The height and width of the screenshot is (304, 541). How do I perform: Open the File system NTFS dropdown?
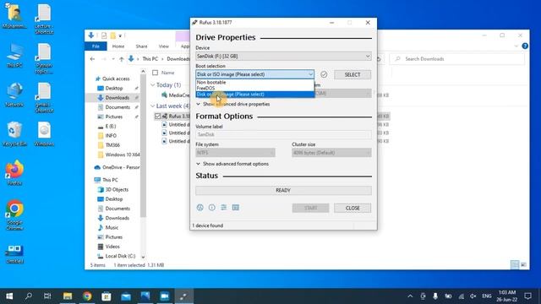pos(235,153)
